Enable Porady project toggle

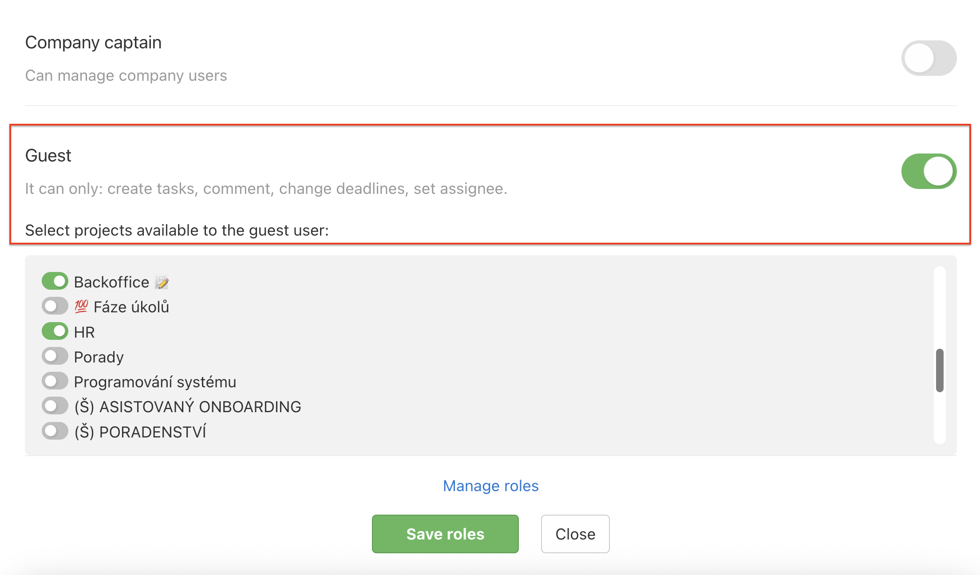point(55,356)
